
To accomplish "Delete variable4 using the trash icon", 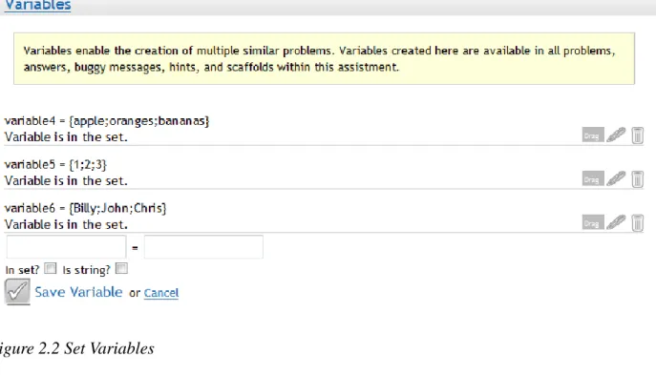I will point(637,135).
